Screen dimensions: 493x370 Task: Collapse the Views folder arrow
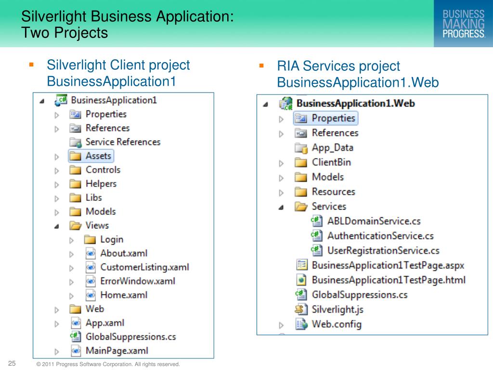pyautogui.click(x=57, y=226)
